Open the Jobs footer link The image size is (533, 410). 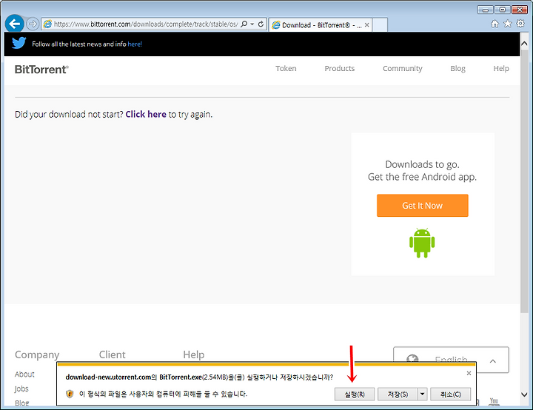click(21, 389)
